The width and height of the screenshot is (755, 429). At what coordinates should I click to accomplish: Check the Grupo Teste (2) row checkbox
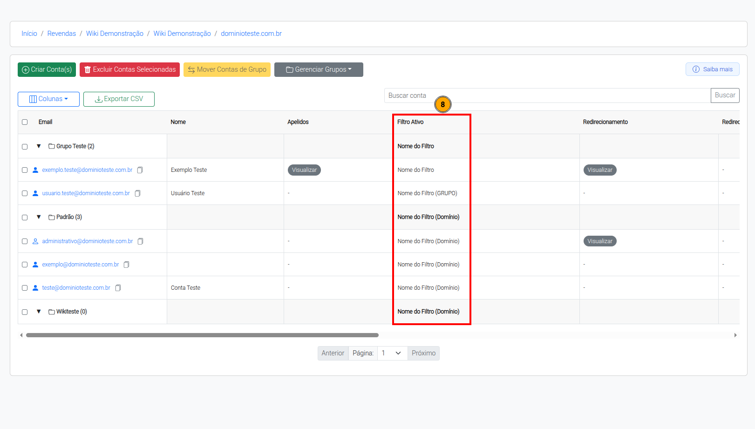click(x=25, y=147)
